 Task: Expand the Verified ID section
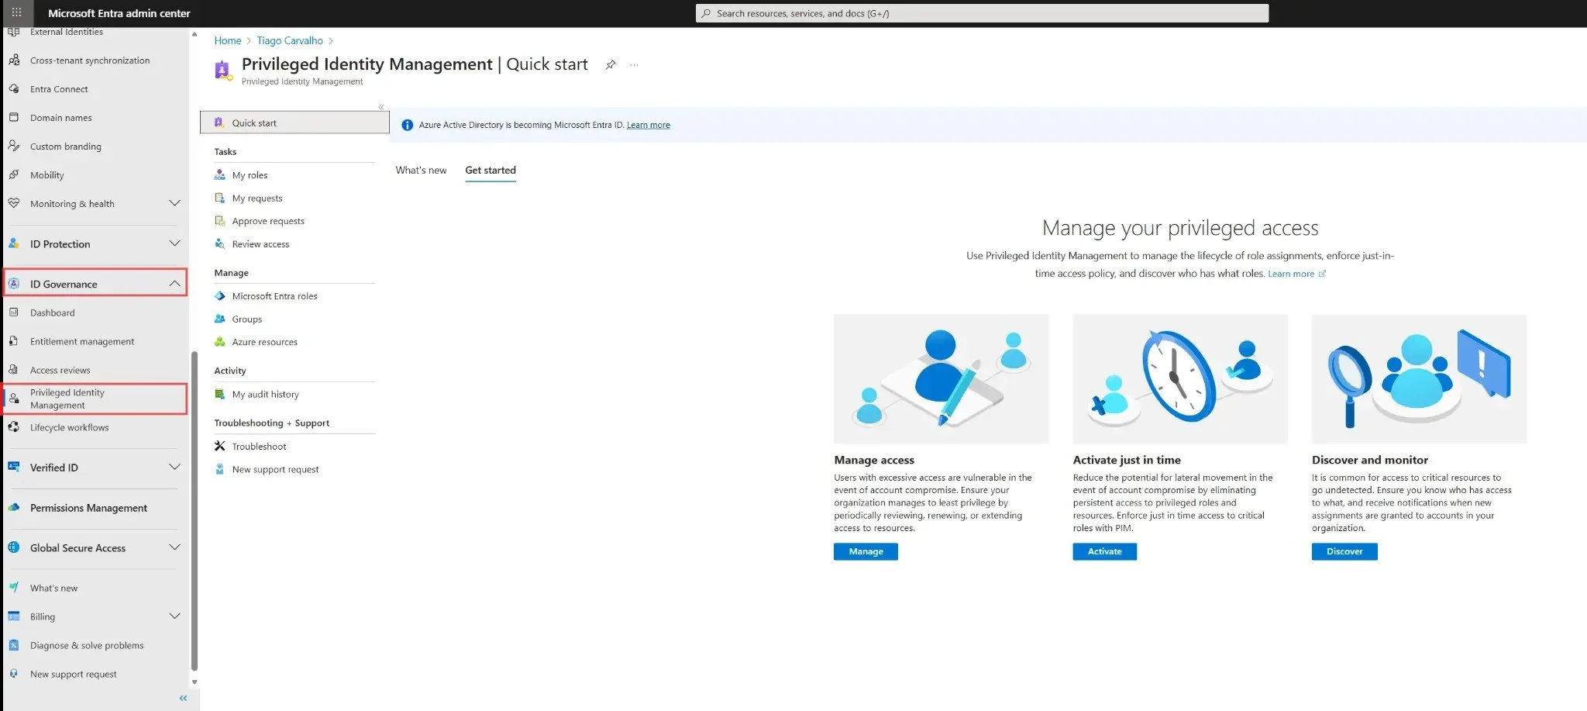(174, 467)
